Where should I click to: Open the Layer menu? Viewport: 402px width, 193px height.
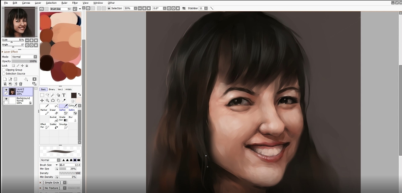pyautogui.click(x=38, y=3)
